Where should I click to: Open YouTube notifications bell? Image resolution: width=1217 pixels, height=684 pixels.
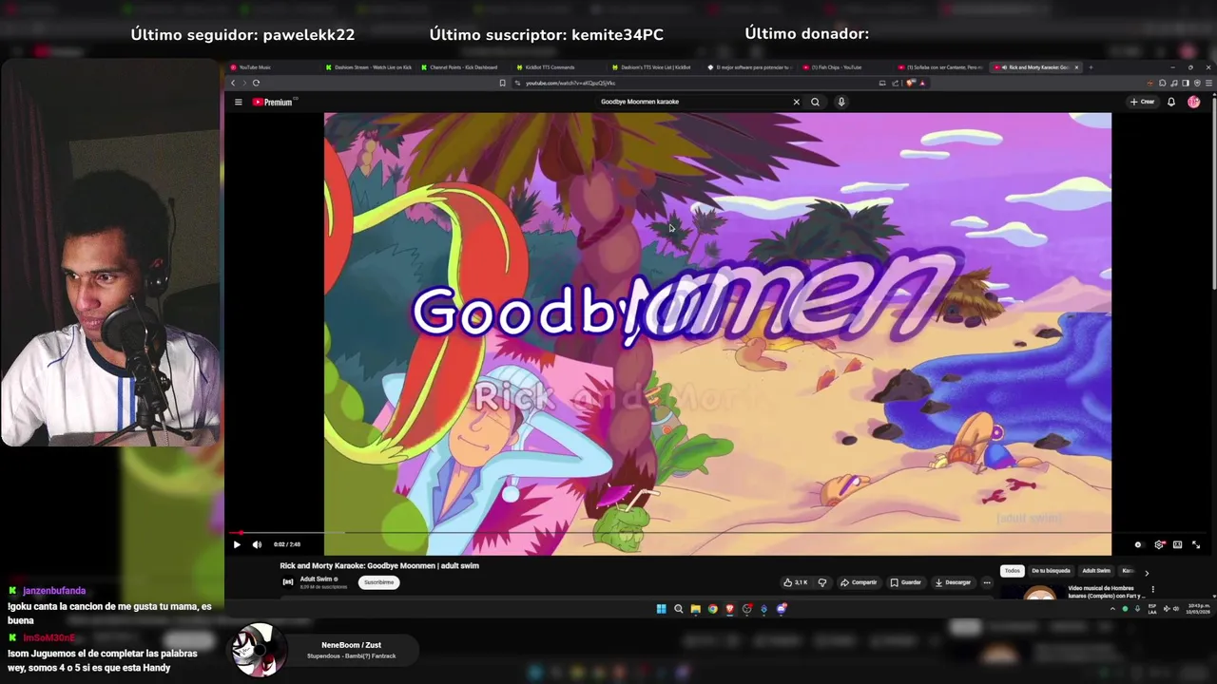1171,102
